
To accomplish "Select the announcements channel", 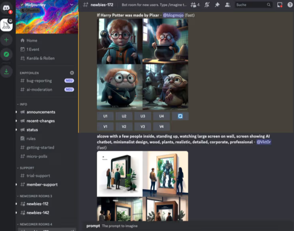I will coord(41,112).
